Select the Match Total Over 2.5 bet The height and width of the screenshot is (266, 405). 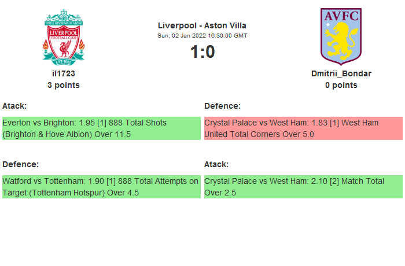(303, 187)
